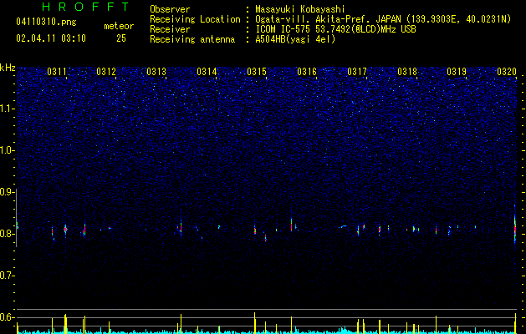The image size is (526, 334).
Task: Click the date stamp 02.04.11 03:10
Action: [x=51, y=38]
